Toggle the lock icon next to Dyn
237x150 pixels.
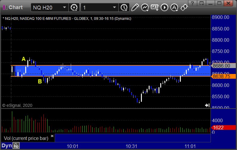click(16, 146)
